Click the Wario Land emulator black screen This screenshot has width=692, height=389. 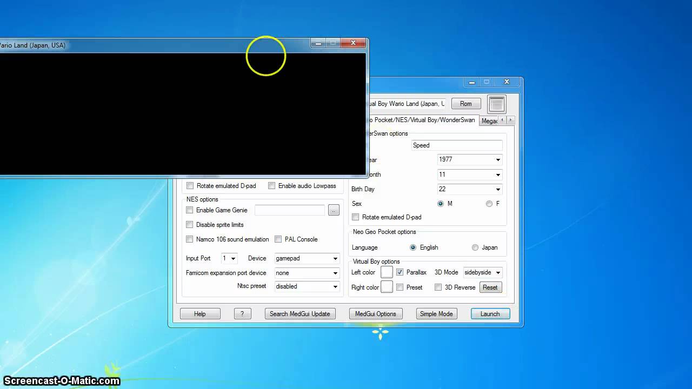click(x=183, y=113)
